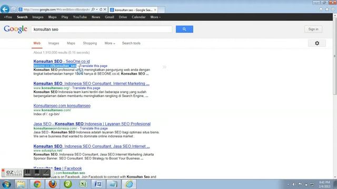The height and width of the screenshot is (189, 337).
Task: Stop recording in the ezvid recorder
Action: (x=37, y=173)
